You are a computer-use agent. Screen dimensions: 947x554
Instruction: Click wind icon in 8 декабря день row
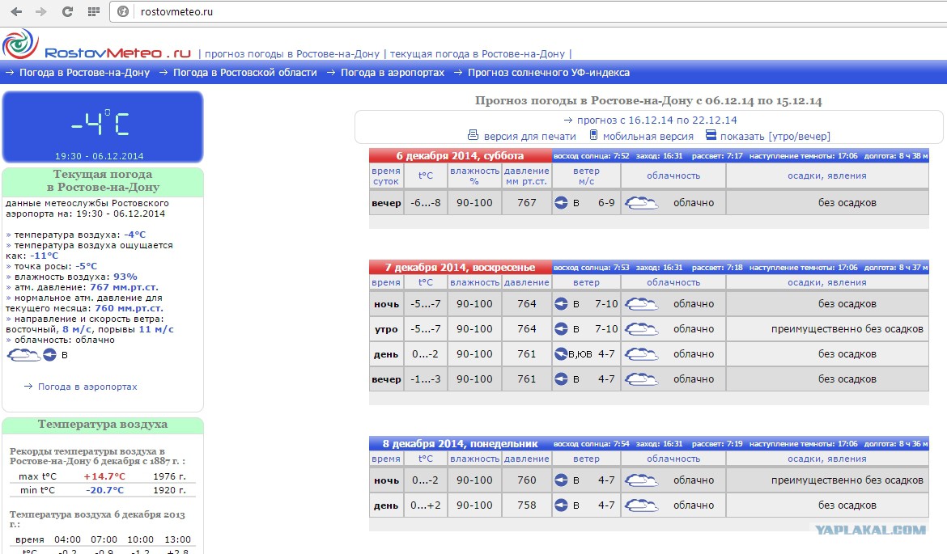[x=561, y=505]
